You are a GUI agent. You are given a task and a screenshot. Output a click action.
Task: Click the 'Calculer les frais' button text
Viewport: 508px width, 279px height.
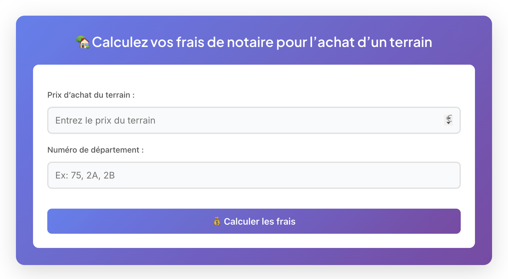click(259, 221)
